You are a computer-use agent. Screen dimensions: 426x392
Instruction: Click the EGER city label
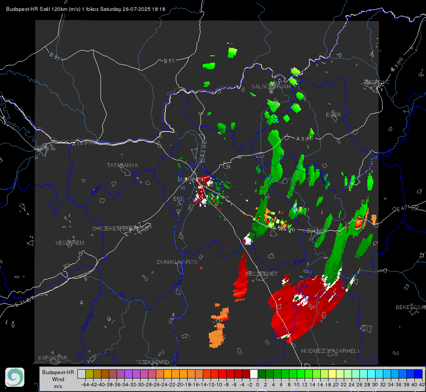point(333,115)
